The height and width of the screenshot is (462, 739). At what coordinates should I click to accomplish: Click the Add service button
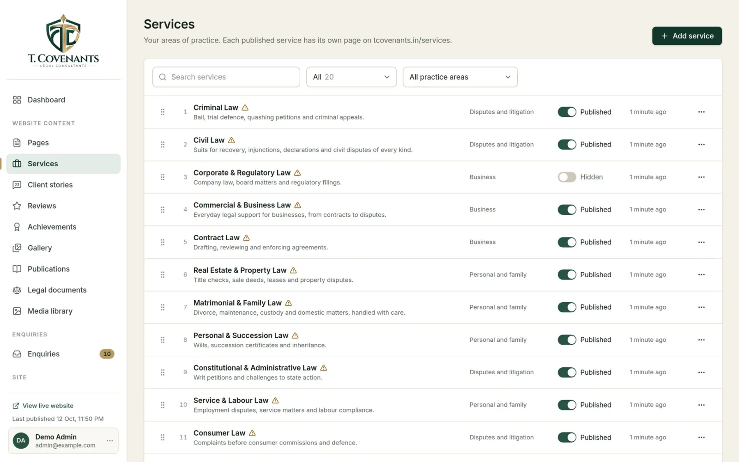point(687,36)
